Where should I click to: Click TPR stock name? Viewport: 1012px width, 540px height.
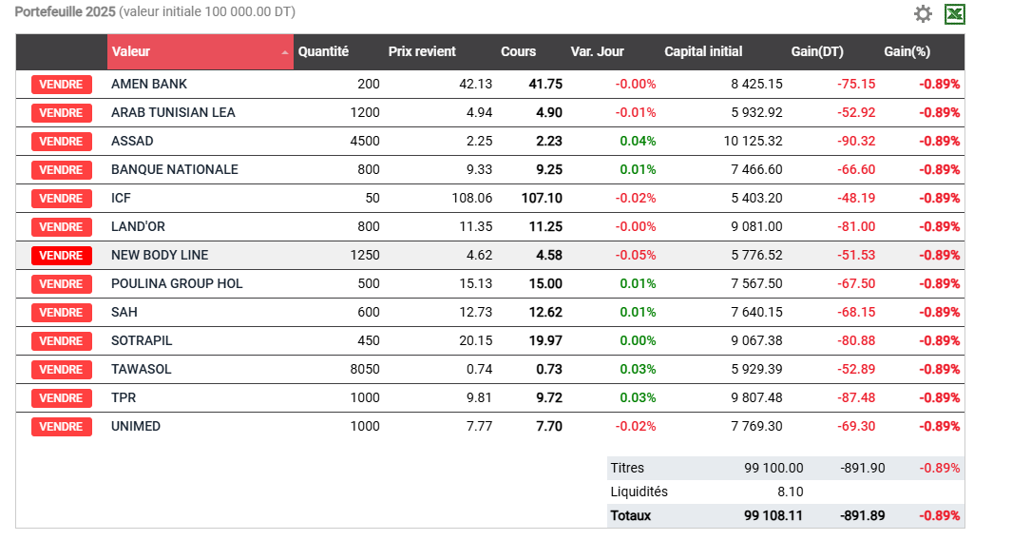tap(124, 397)
